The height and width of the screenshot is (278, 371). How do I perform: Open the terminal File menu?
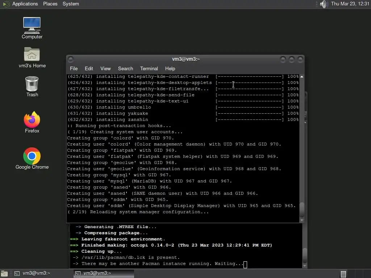74,68
